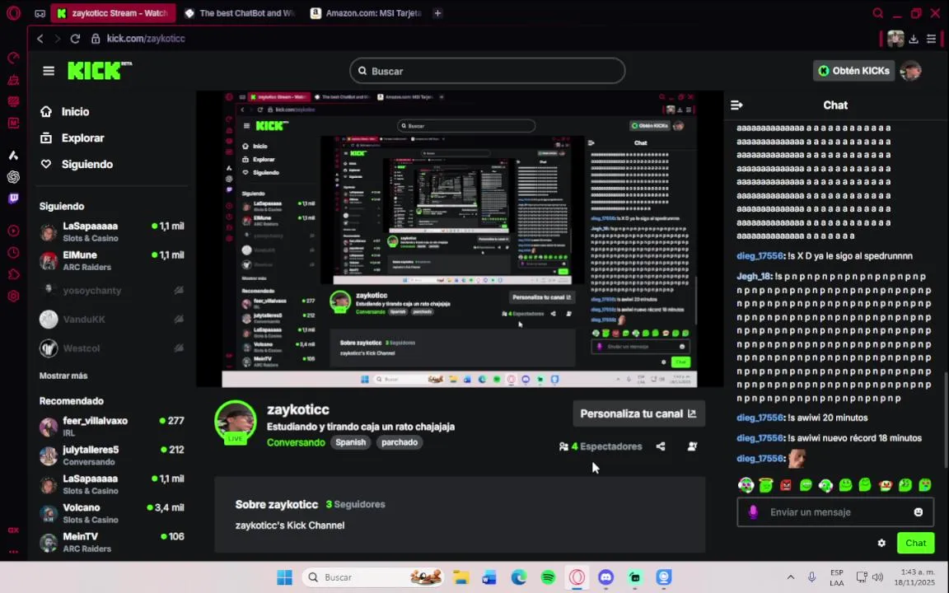Open the History clock in Opera sidebar
The image size is (949, 593).
[x=13, y=252]
